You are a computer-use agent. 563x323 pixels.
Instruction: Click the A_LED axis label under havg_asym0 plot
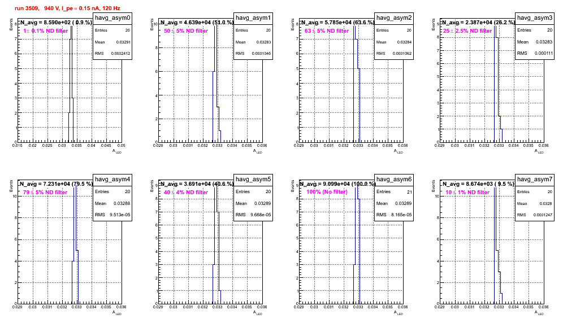[117, 152]
